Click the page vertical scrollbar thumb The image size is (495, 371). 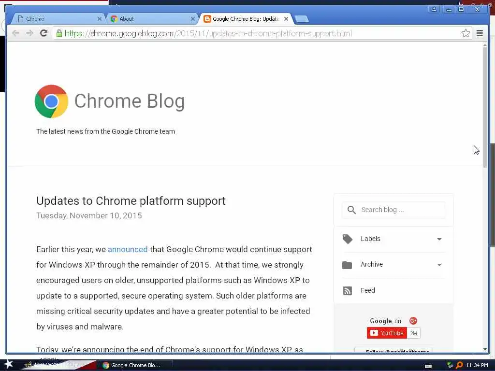click(x=485, y=107)
